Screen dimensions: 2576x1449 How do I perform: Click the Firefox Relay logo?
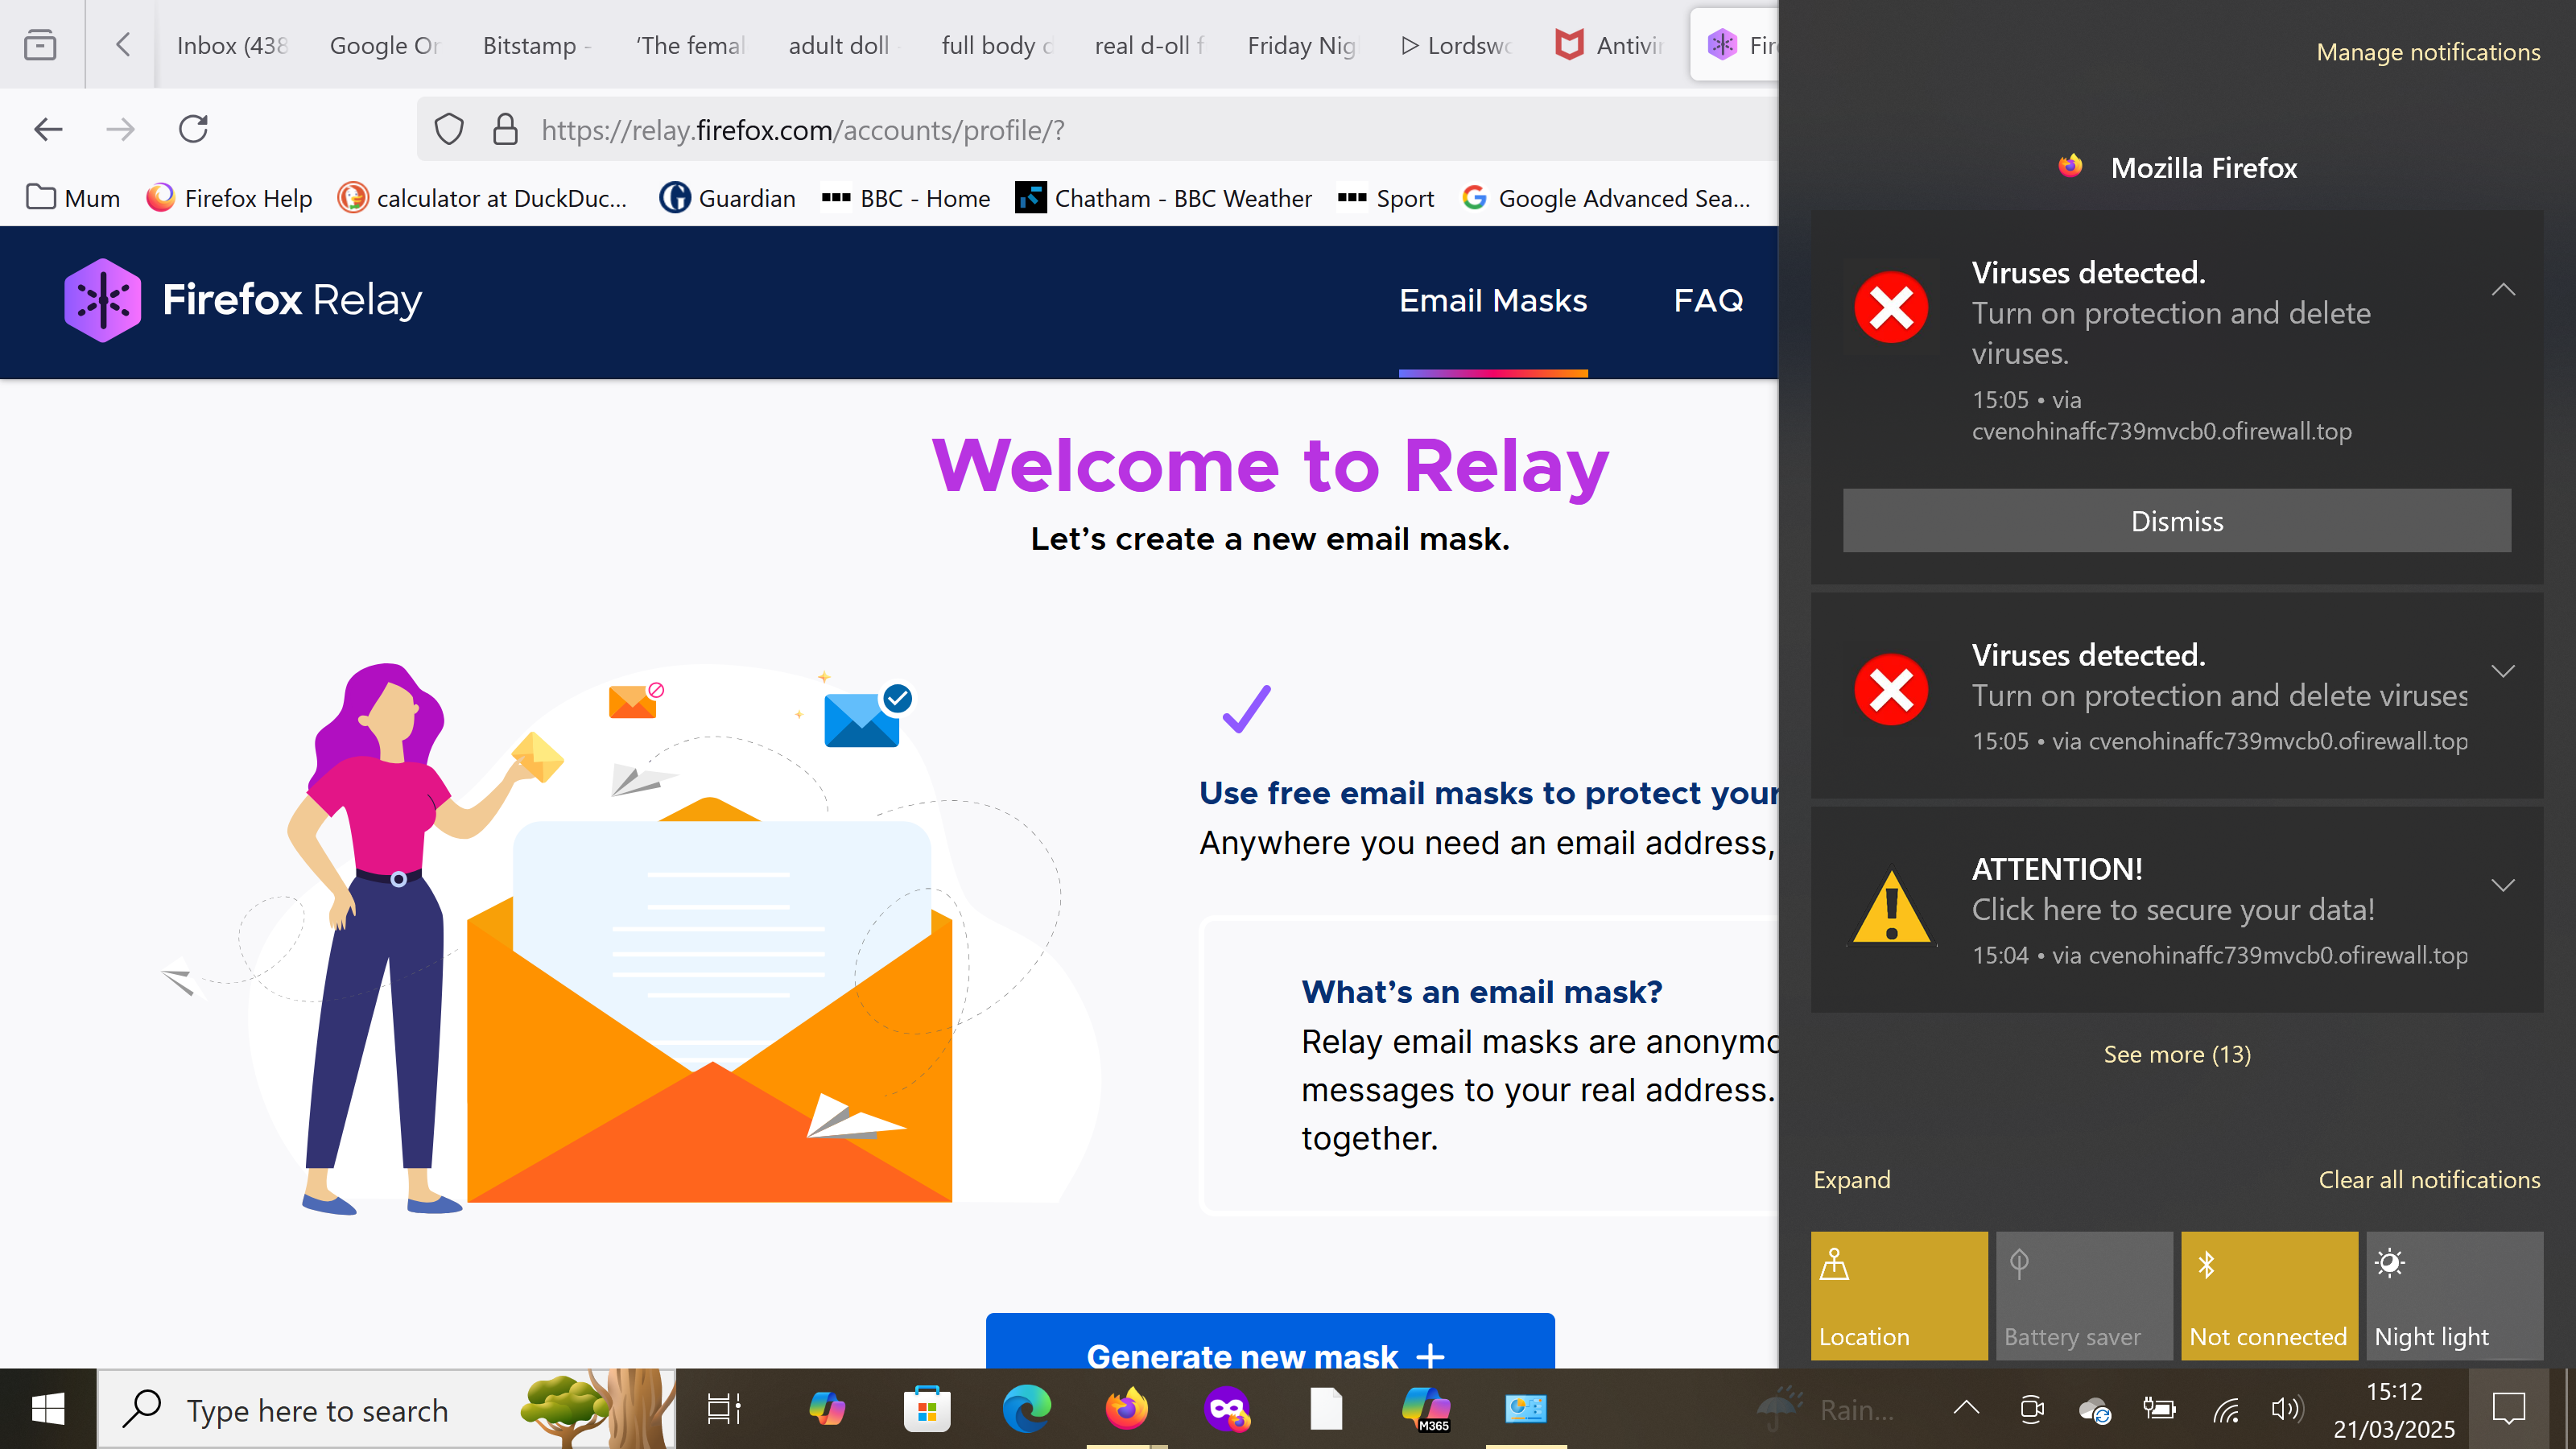[x=243, y=300]
